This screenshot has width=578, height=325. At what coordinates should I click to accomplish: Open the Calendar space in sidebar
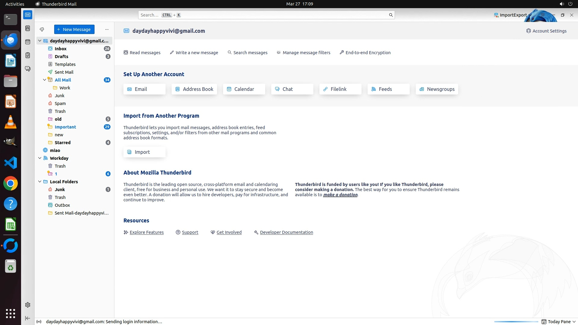[28, 42]
